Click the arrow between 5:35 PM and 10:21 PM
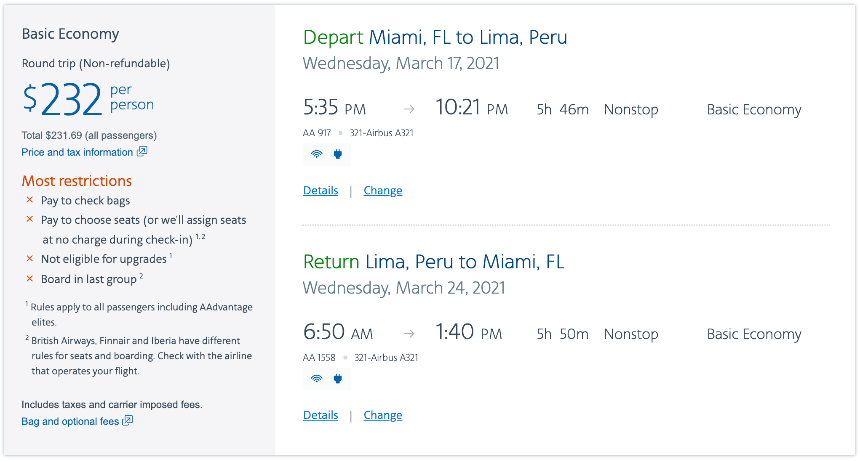This screenshot has width=860, height=461. [x=409, y=109]
